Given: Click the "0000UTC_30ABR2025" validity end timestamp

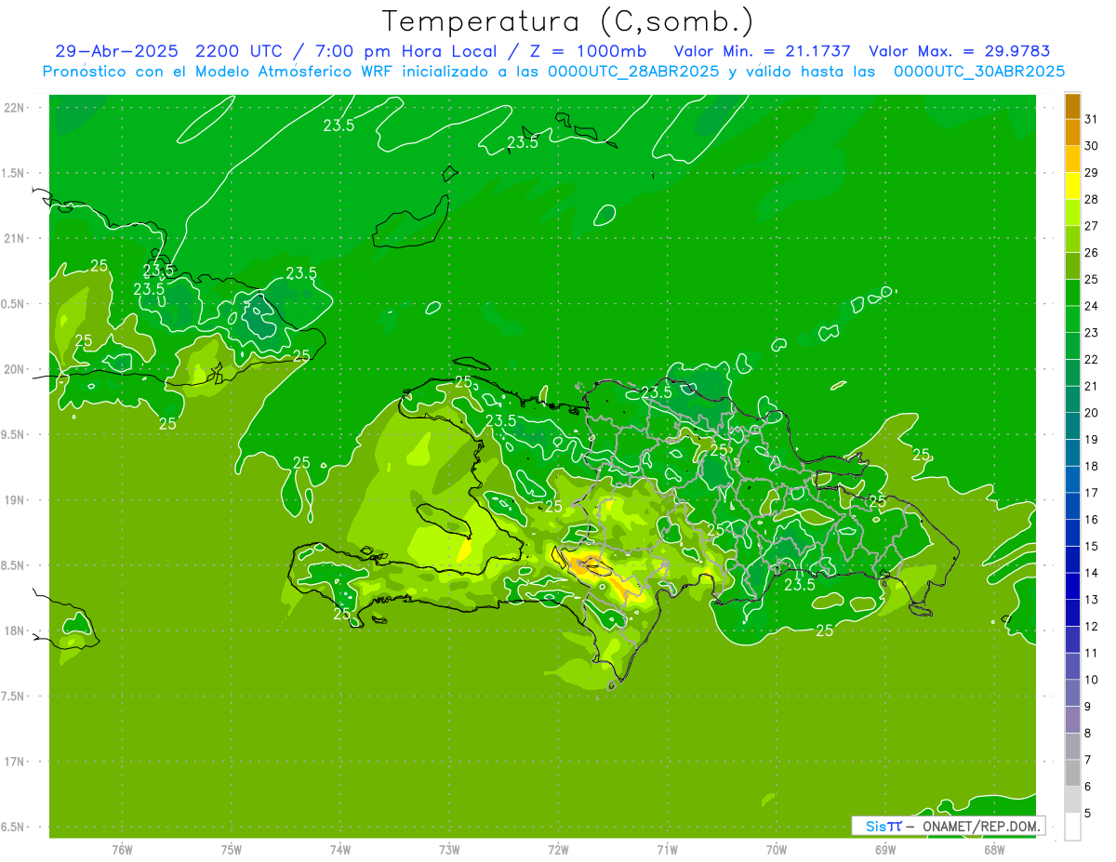Looking at the screenshot, I should [979, 72].
